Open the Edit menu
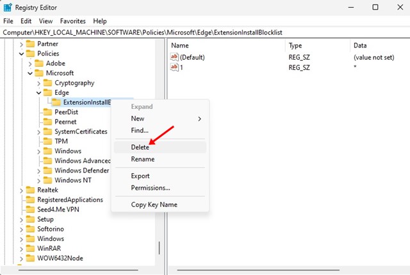Viewport: 410px width, 275px height. coord(26,21)
